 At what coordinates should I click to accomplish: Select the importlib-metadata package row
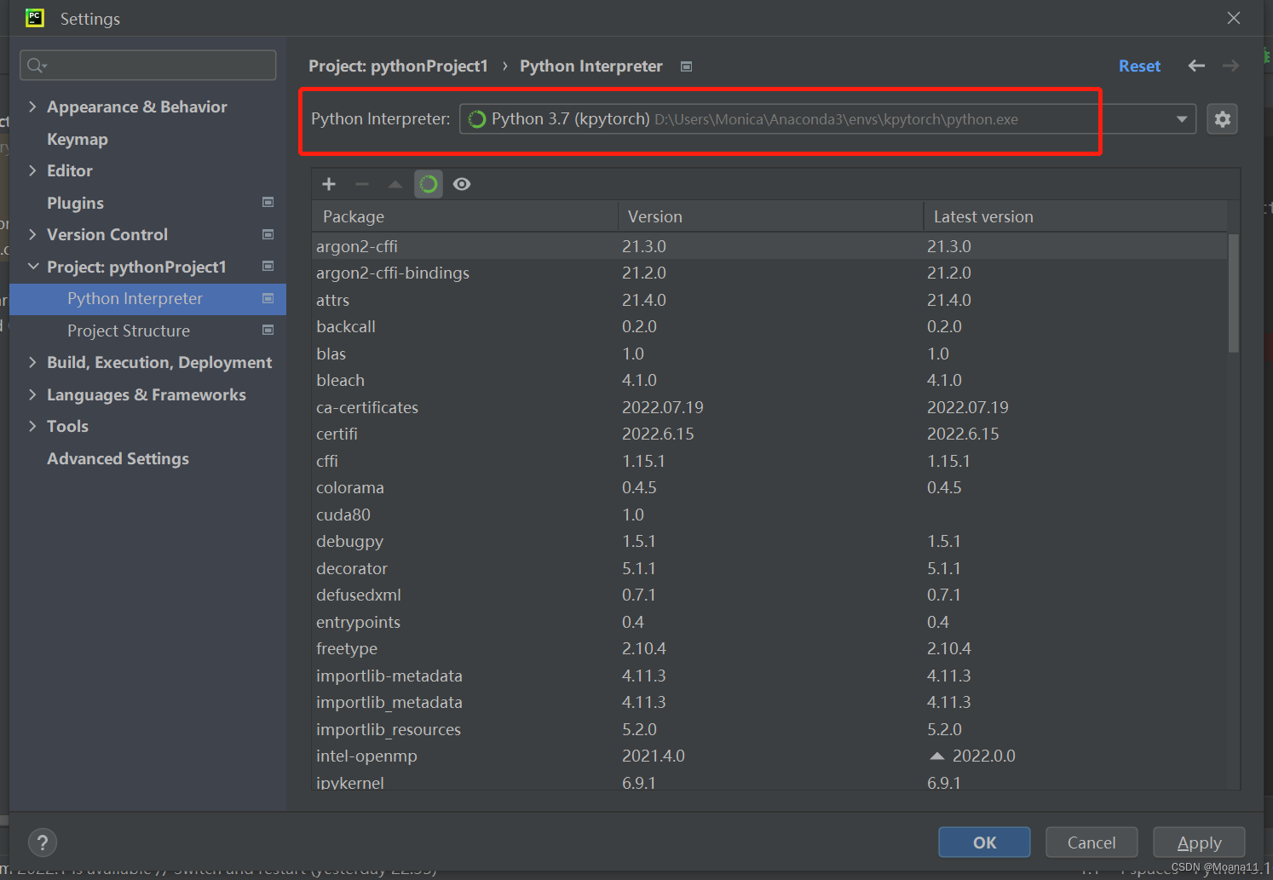click(x=770, y=676)
